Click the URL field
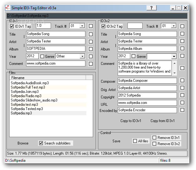The height and width of the screenshot is (170, 196). click(147, 103)
